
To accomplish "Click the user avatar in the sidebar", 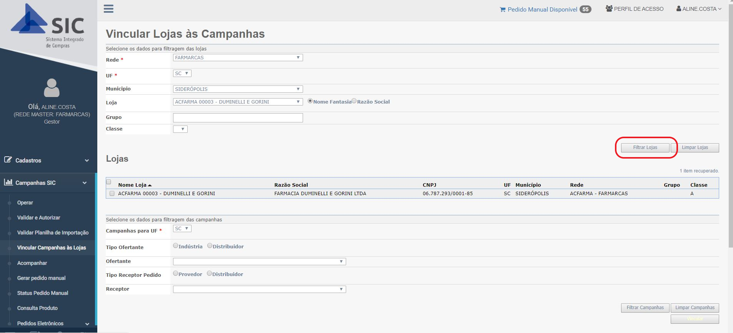I will pyautogui.click(x=52, y=88).
